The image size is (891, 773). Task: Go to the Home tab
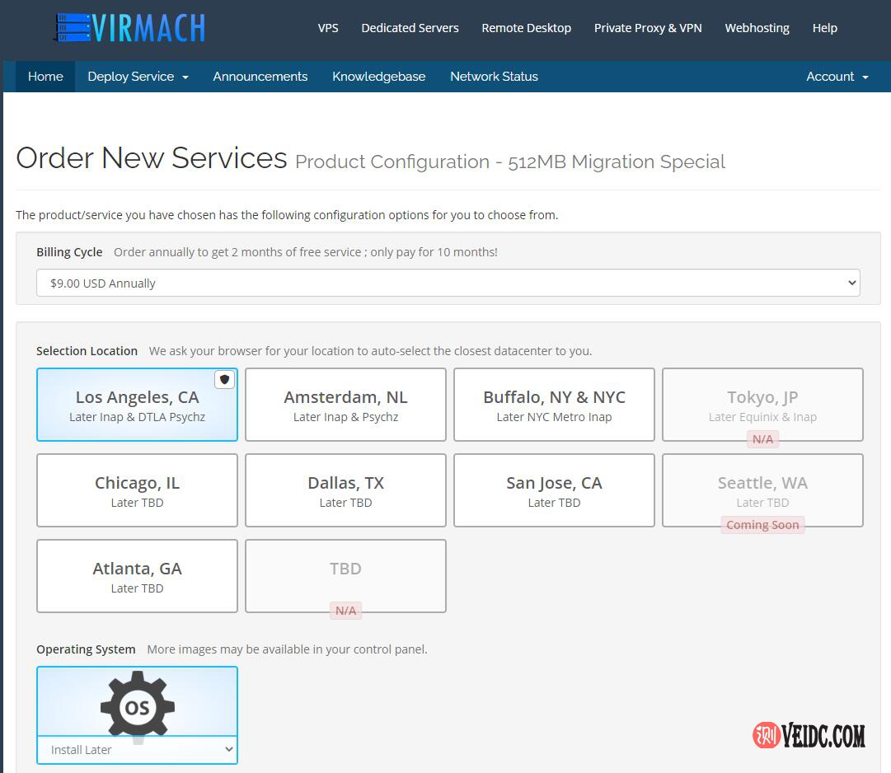(45, 77)
